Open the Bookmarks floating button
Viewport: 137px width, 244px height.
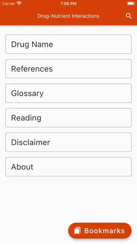[100, 231]
